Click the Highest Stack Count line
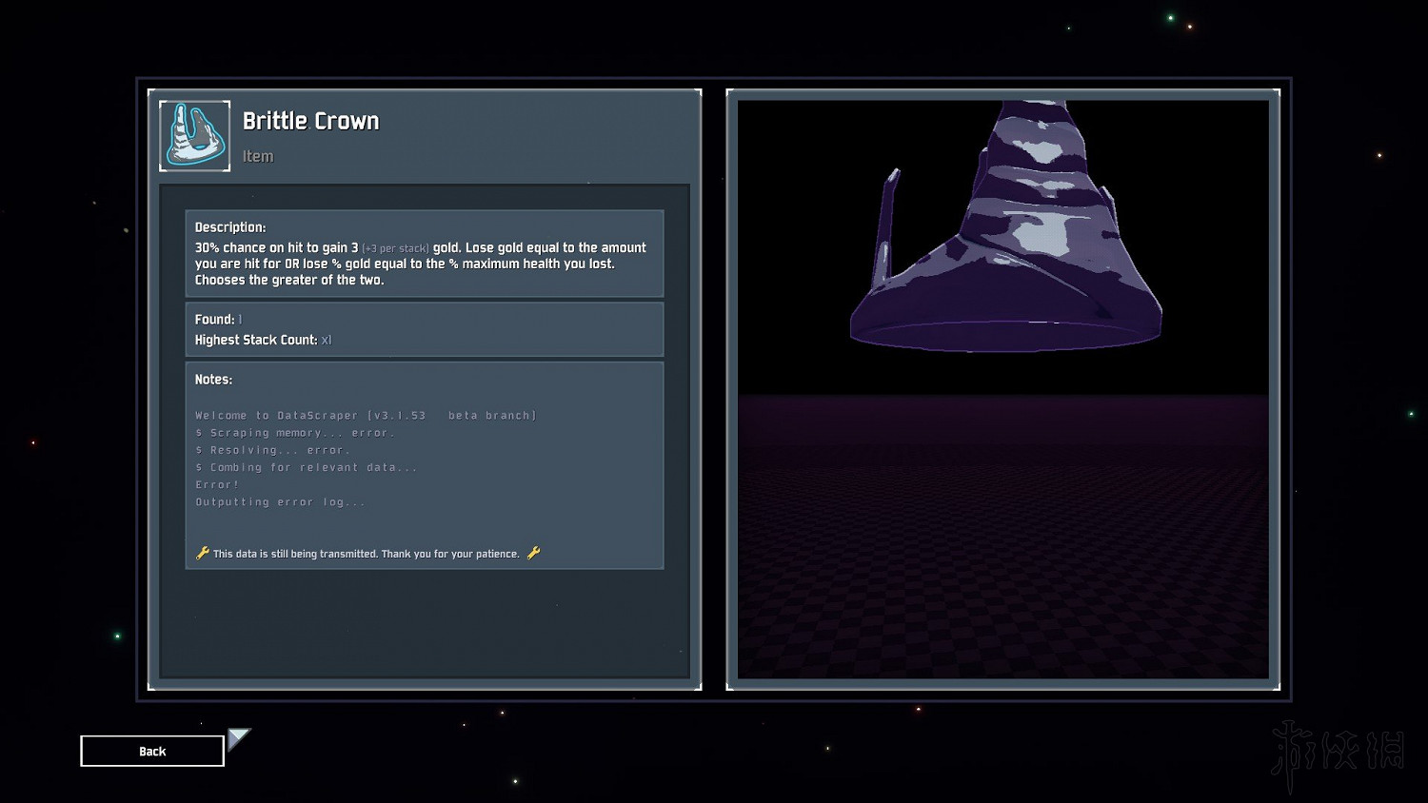 [x=263, y=340]
